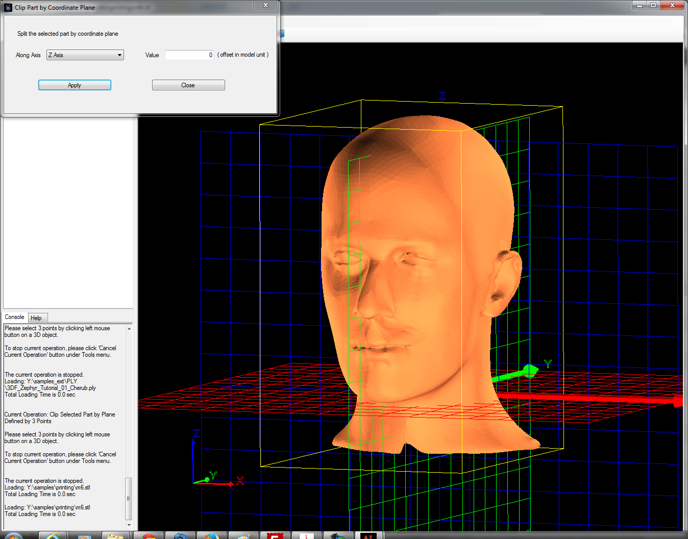Maximize the main application window
Screen dimensions: 688x539
pos(653,5)
